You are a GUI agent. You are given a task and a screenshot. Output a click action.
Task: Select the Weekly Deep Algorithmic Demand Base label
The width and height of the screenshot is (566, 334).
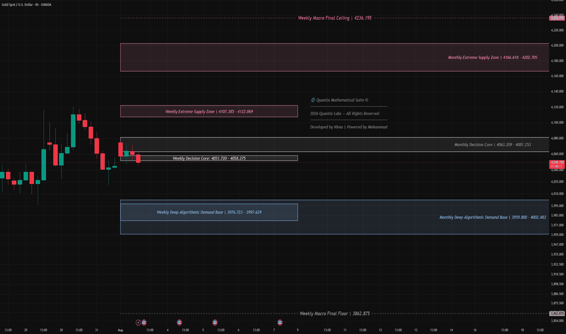pyautogui.click(x=209, y=213)
